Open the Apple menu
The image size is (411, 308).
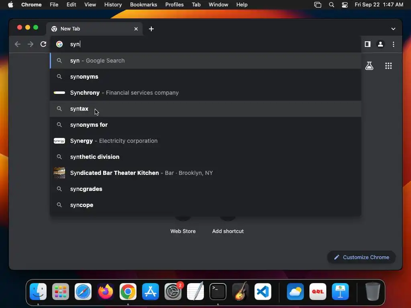pos(10,5)
